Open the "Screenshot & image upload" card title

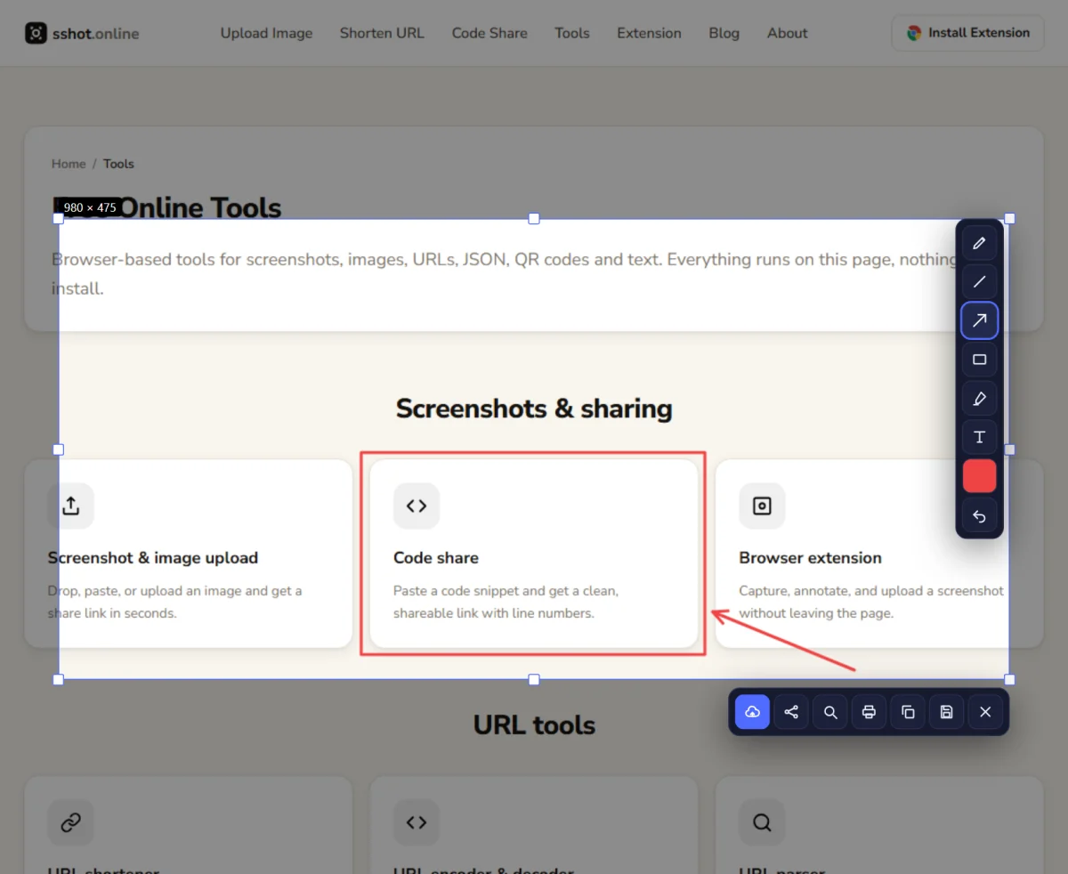pos(153,558)
